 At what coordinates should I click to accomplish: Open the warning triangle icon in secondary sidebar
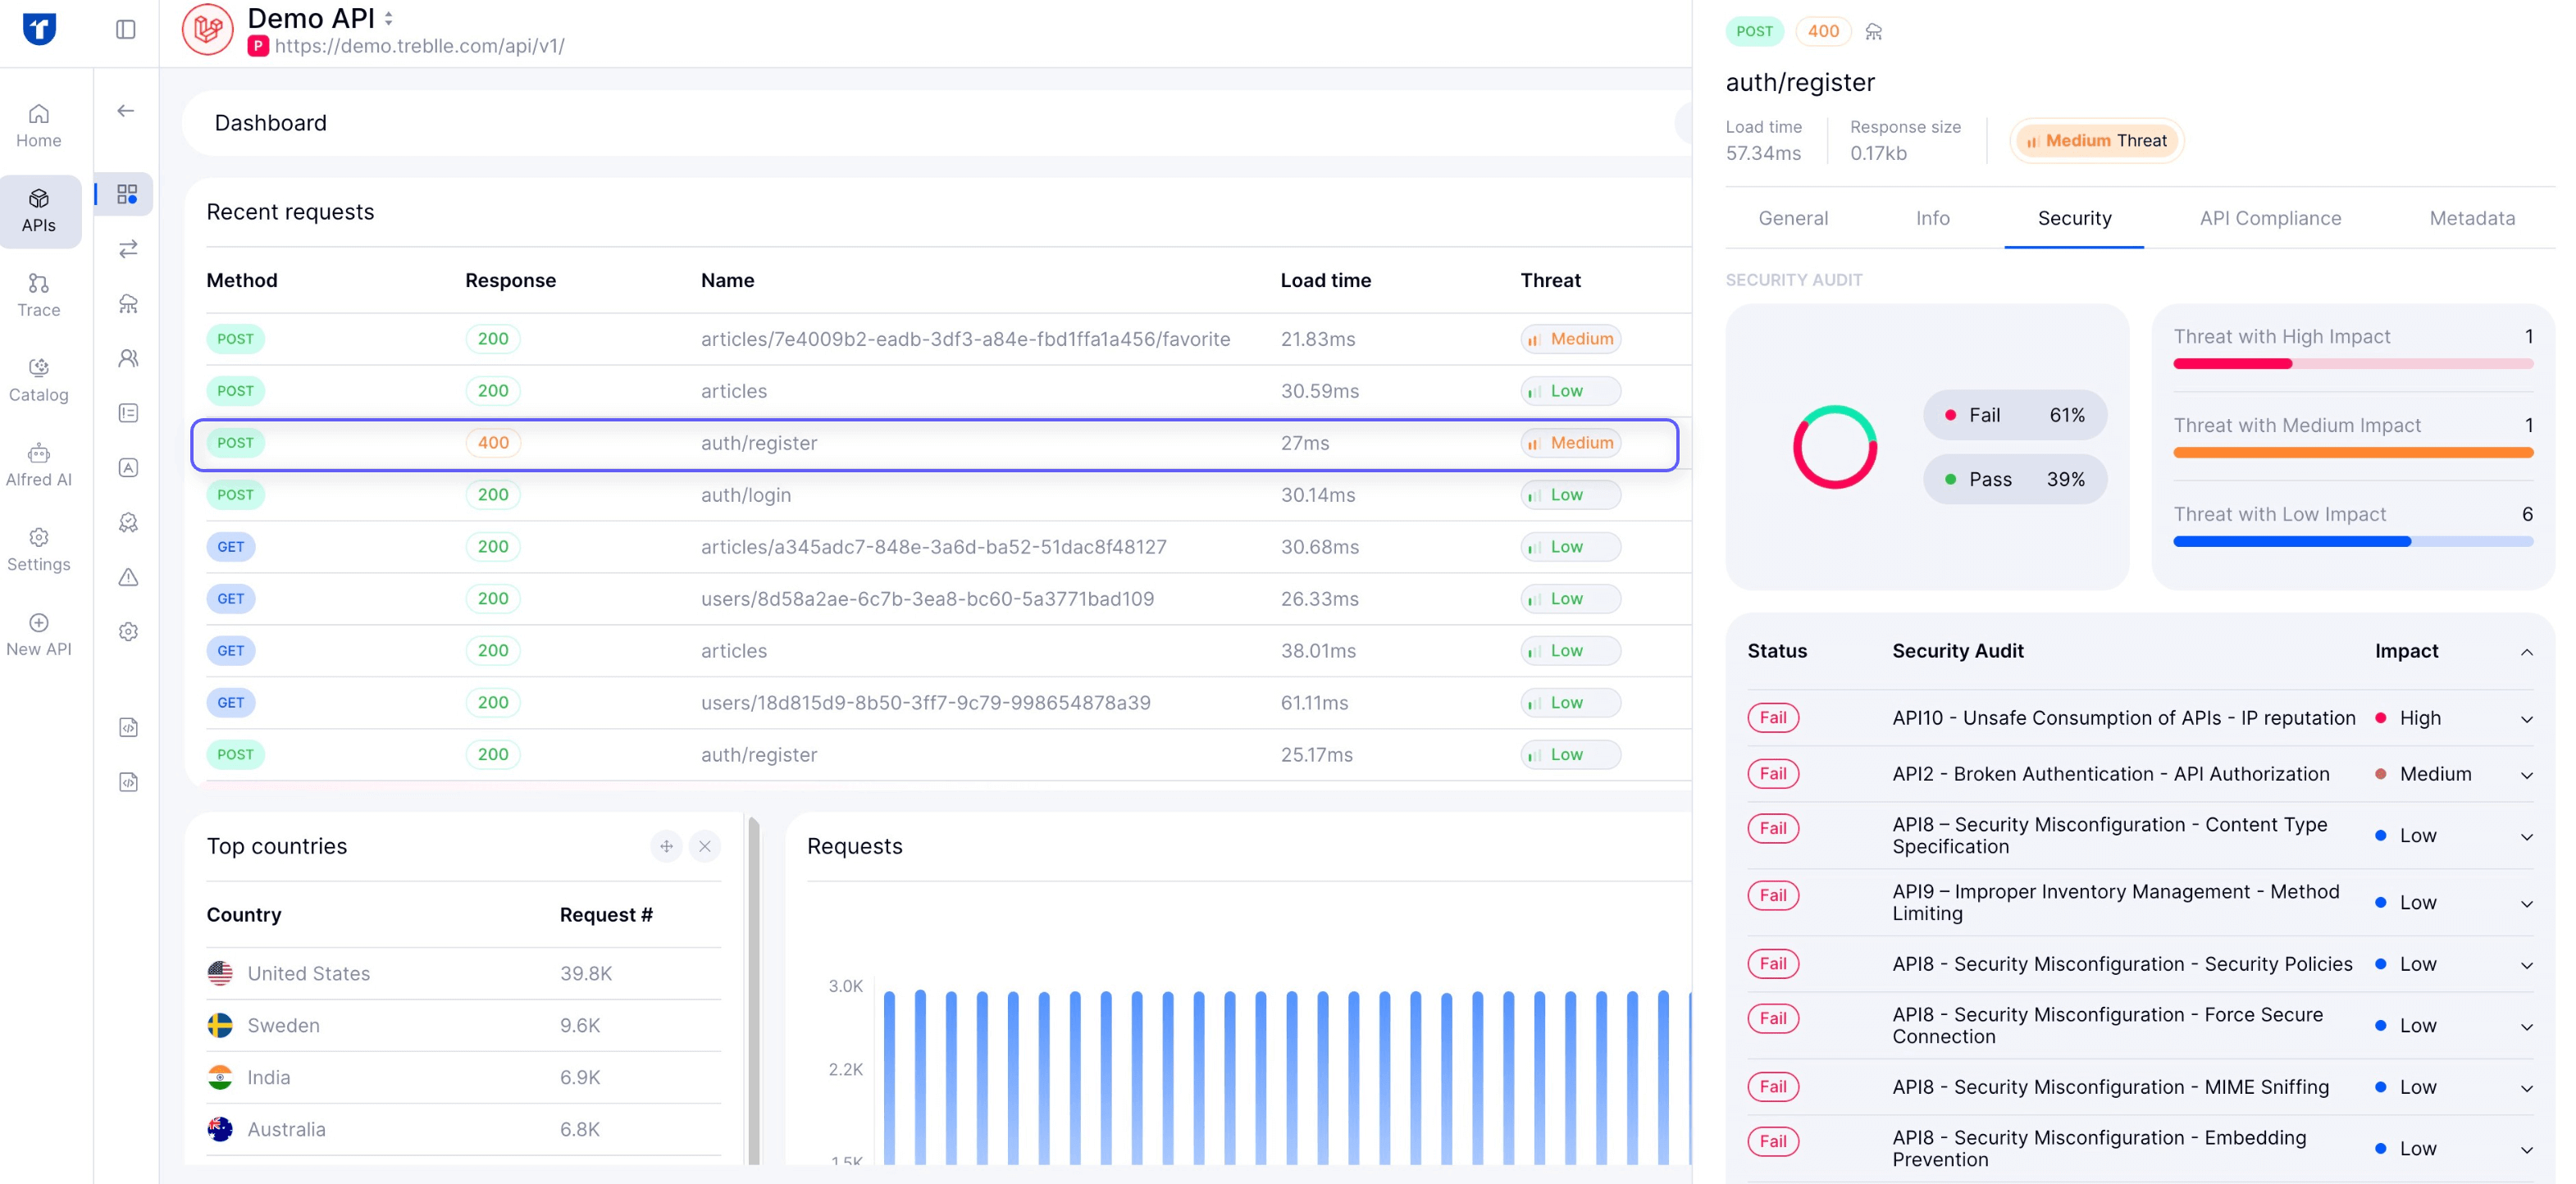pos(128,577)
